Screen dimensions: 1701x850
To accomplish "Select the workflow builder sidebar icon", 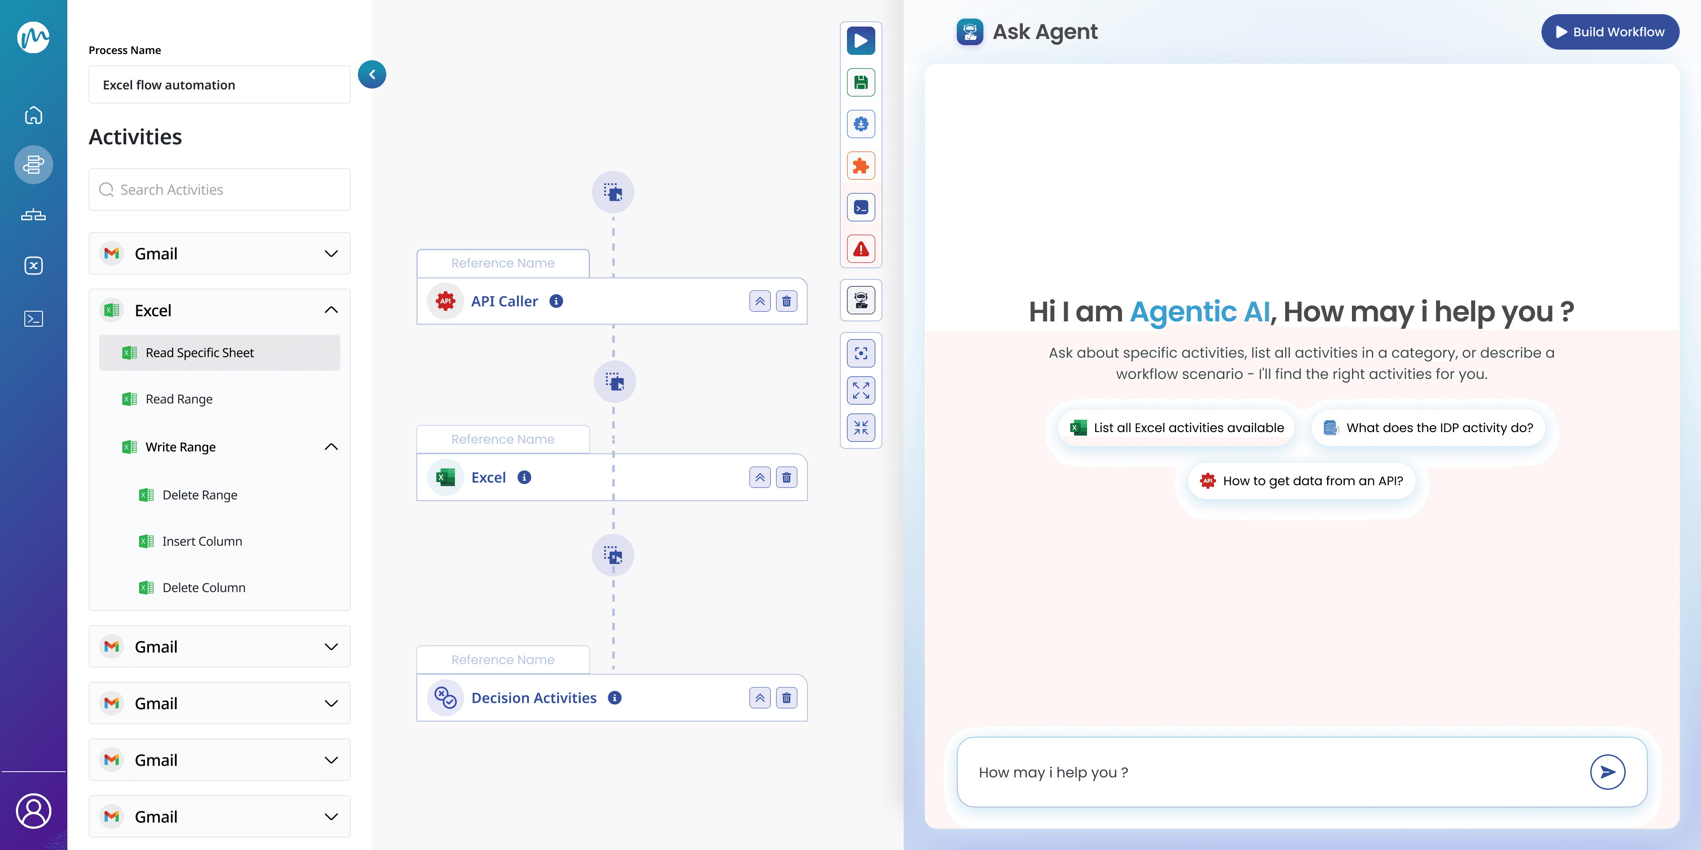I will 33,164.
